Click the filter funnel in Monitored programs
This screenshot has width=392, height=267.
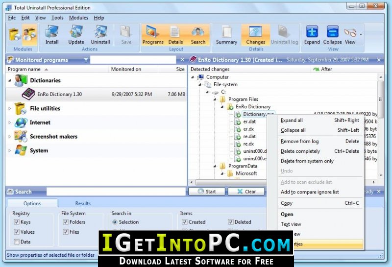(x=86, y=60)
